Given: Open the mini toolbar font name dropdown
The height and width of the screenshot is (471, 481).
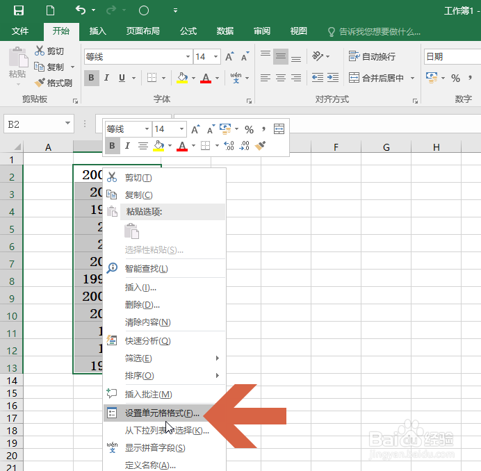Looking at the screenshot, I should pos(147,129).
